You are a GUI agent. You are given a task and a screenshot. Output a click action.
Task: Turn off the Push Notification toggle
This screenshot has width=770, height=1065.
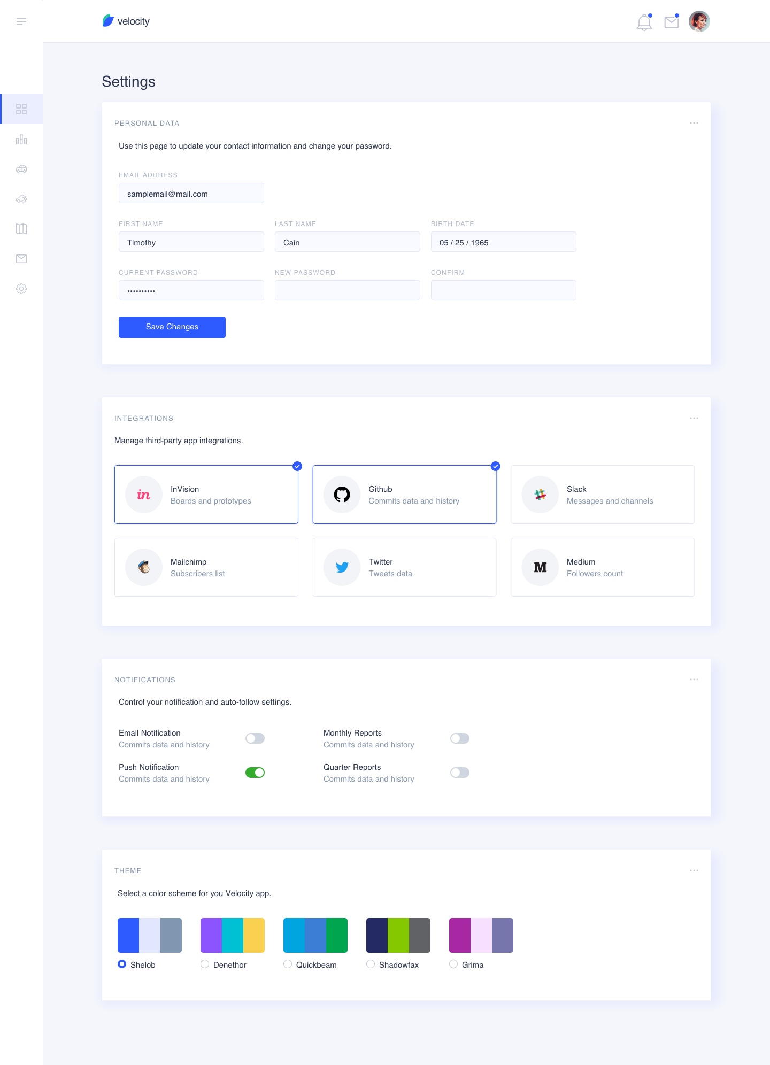255,773
